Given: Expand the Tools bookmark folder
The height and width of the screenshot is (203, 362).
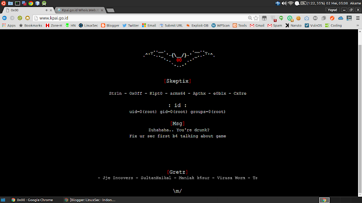Looking at the screenshot, I should coord(240,25).
